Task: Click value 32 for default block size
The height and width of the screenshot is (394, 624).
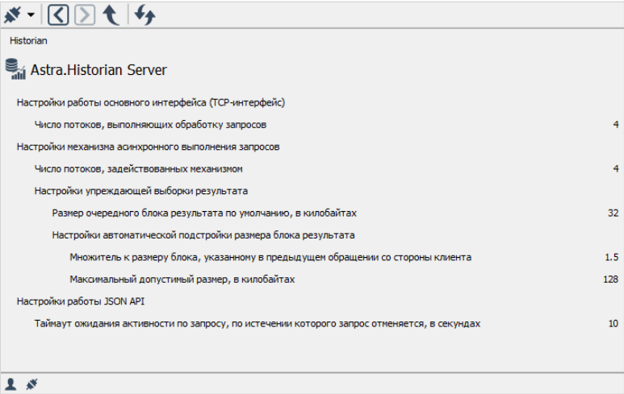Action: coord(613,213)
